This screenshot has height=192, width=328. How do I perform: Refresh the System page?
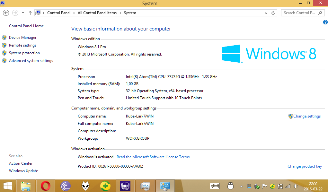(273, 13)
